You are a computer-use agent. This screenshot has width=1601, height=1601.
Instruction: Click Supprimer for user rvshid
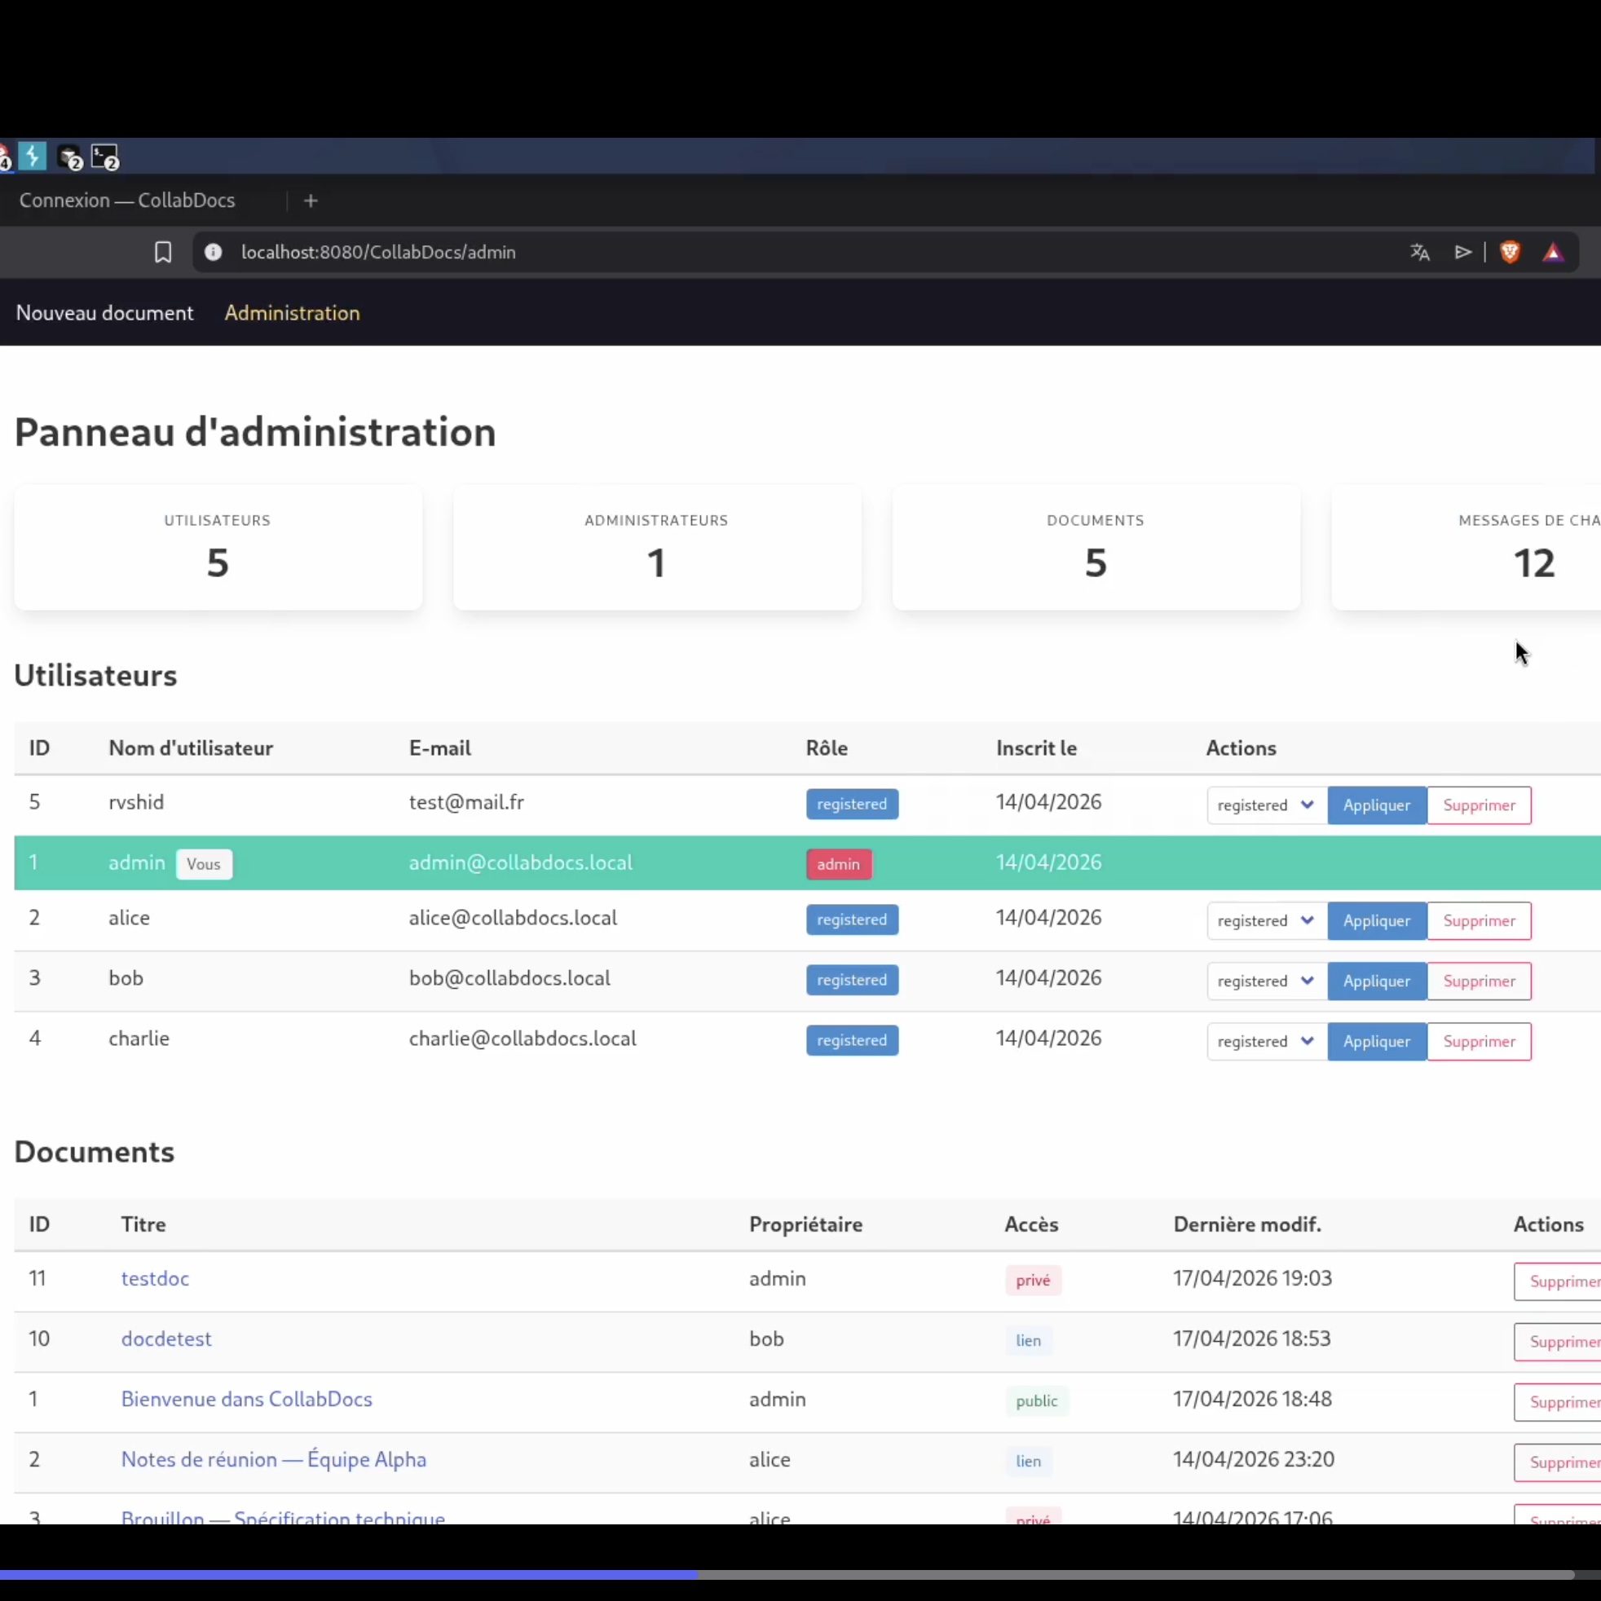pos(1480,805)
